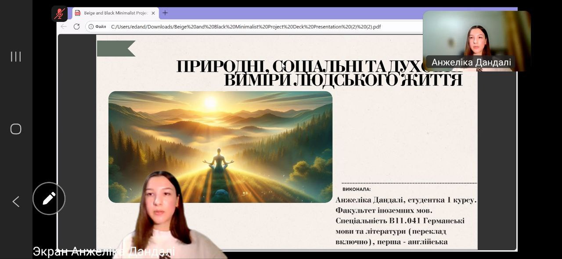Click the text Факультет іноземних мов.

point(384,210)
